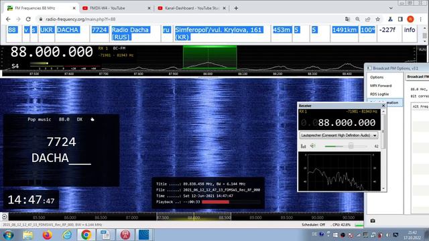Screen dimensions: 429x241
Task: Go forward in the Chrome browser
Action: coord(18,19)
